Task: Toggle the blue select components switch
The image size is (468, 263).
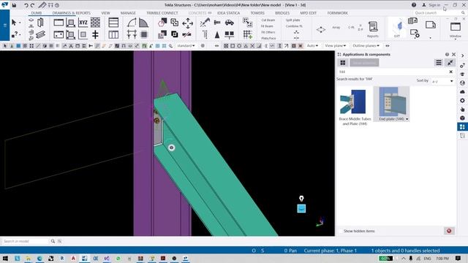Action: pyautogui.click(x=18, y=46)
